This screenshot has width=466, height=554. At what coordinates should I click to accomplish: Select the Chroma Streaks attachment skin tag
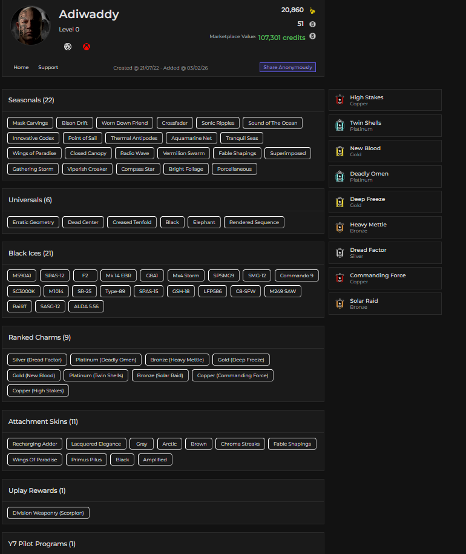[x=240, y=444]
